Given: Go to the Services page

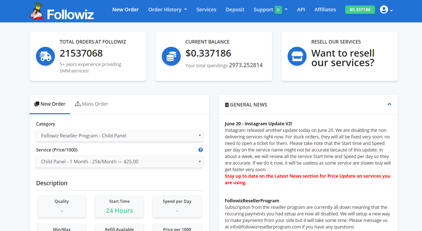Looking at the screenshot, I should (x=206, y=10).
